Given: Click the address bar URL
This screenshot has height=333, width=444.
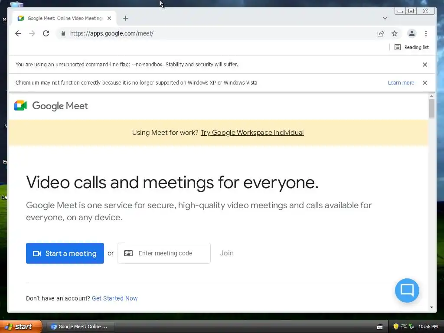Looking at the screenshot, I should click(111, 33).
